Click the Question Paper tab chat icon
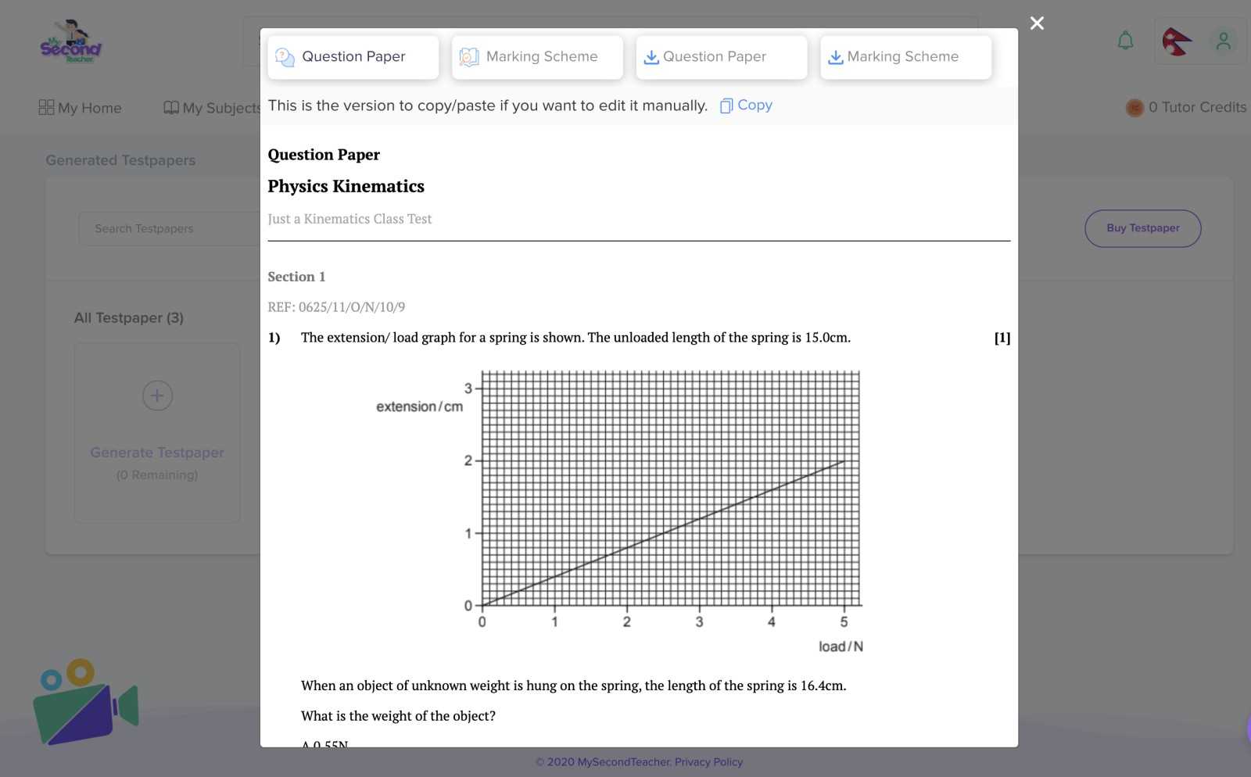The height and width of the screenshot is (777, 1251). click(x=285, y=57)
